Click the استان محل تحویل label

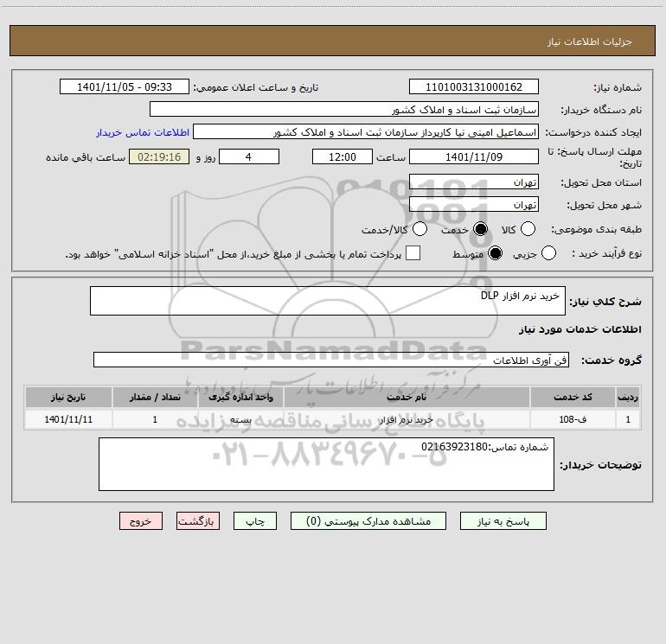coord(601,182)
